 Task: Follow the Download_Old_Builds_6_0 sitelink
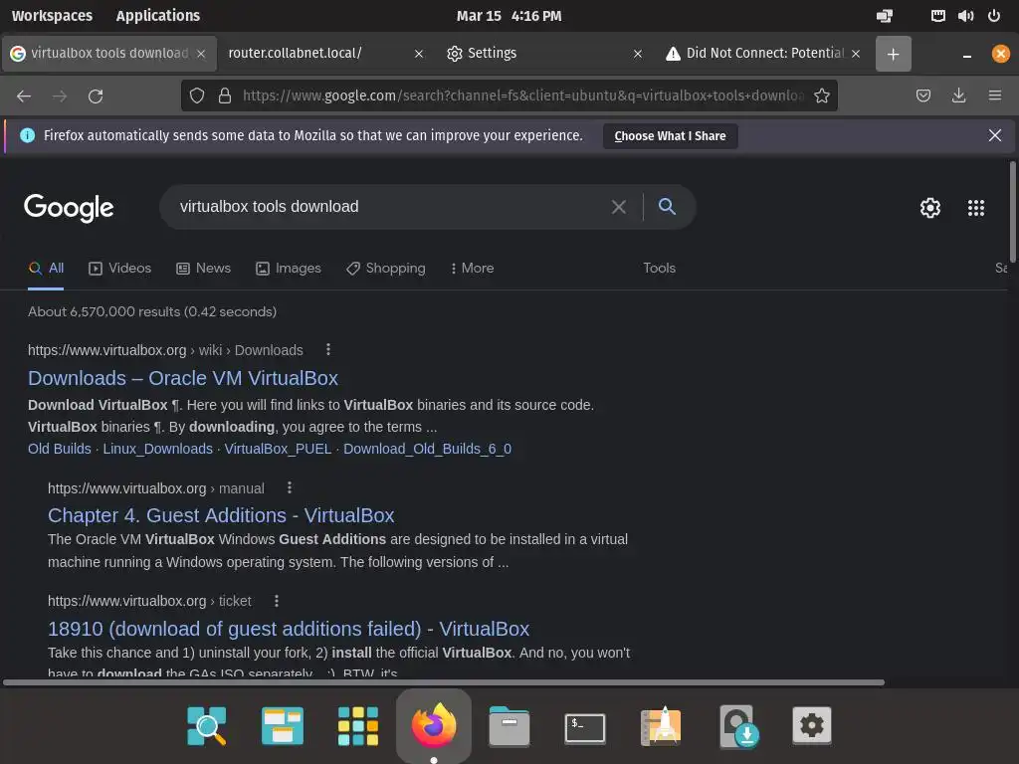click(x=427, y=449)
